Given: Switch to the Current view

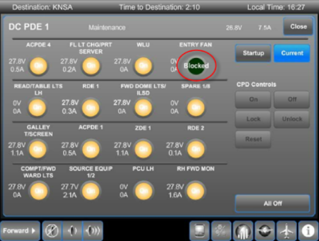Looking at the screenshot, I should click(x=292, y=53).
